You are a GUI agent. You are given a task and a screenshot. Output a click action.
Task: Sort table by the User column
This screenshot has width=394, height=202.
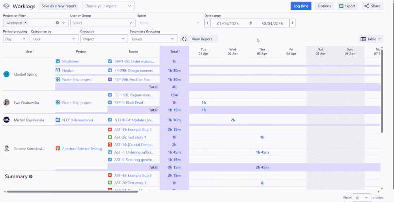click(29, 52)
